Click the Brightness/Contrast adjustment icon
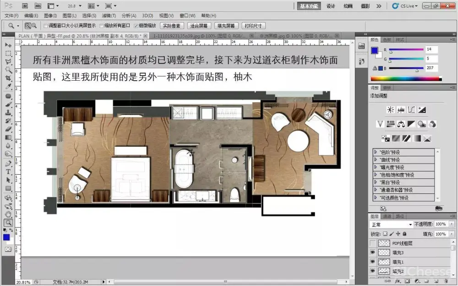This screenshot has width=458, height=286. 390,110
